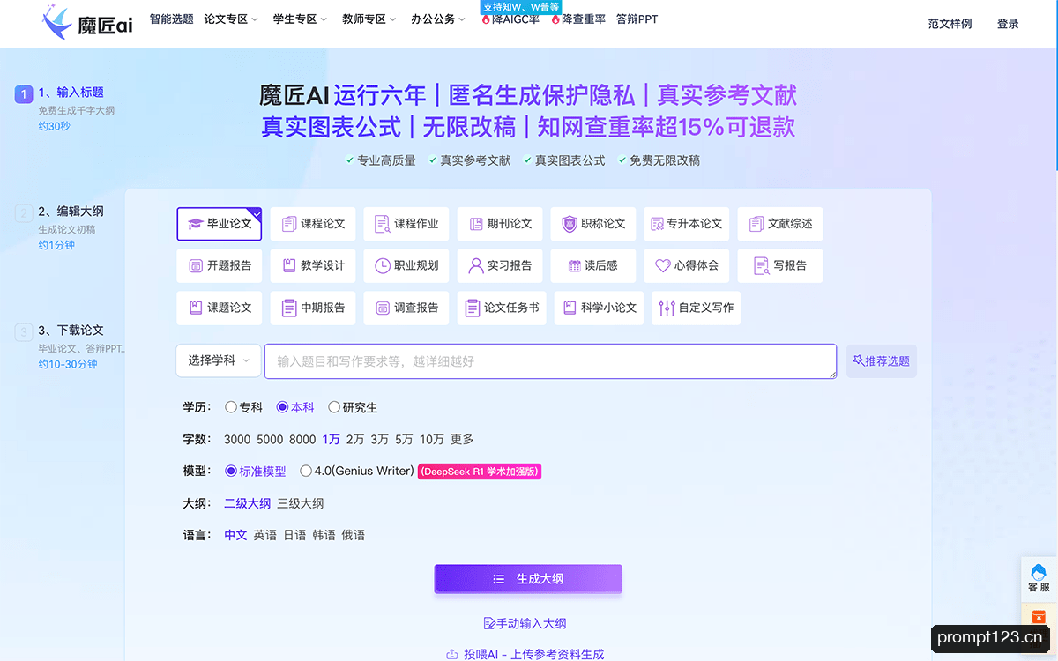The height and width of the screenshot is (661, 1058).
Task: Click the orange icon below 客服
Action: click(1039, 617)
